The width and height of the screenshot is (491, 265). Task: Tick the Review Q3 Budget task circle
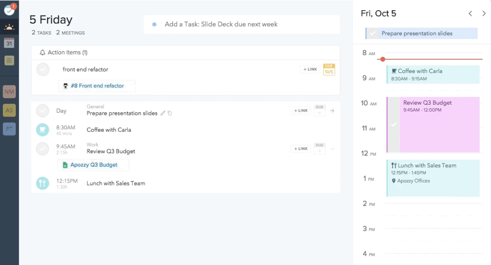pyautogui.click(x=42, y=149)
